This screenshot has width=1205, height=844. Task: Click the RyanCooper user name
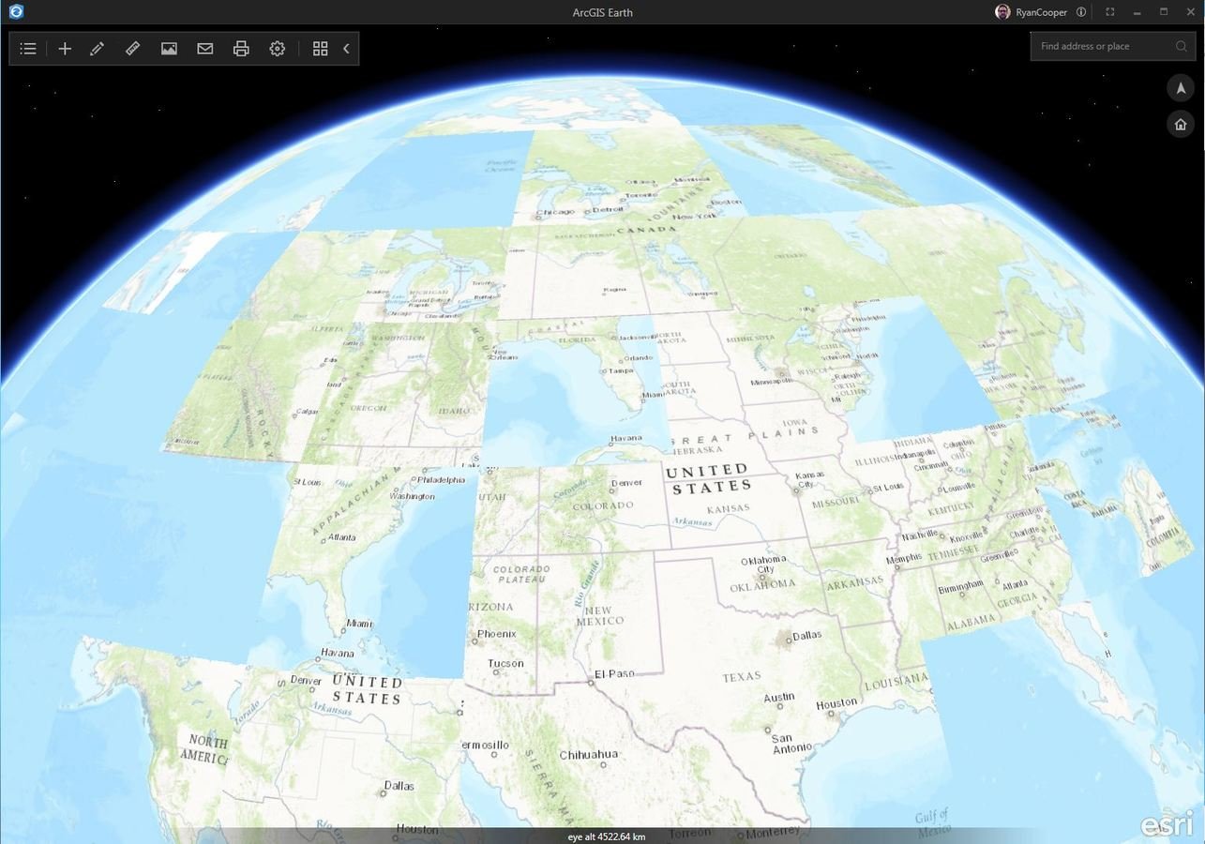pos(1041,12)
